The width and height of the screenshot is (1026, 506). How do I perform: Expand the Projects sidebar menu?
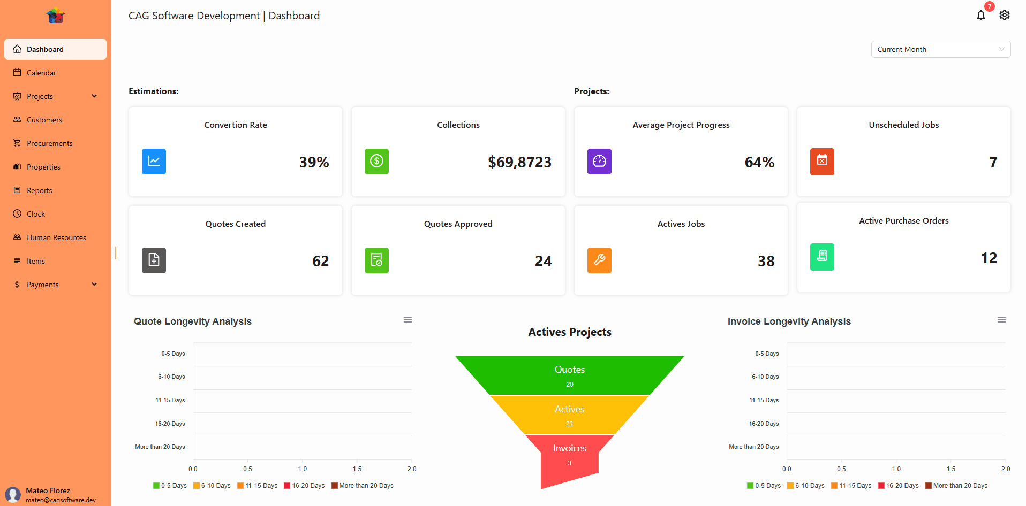[x=94, y=96]
